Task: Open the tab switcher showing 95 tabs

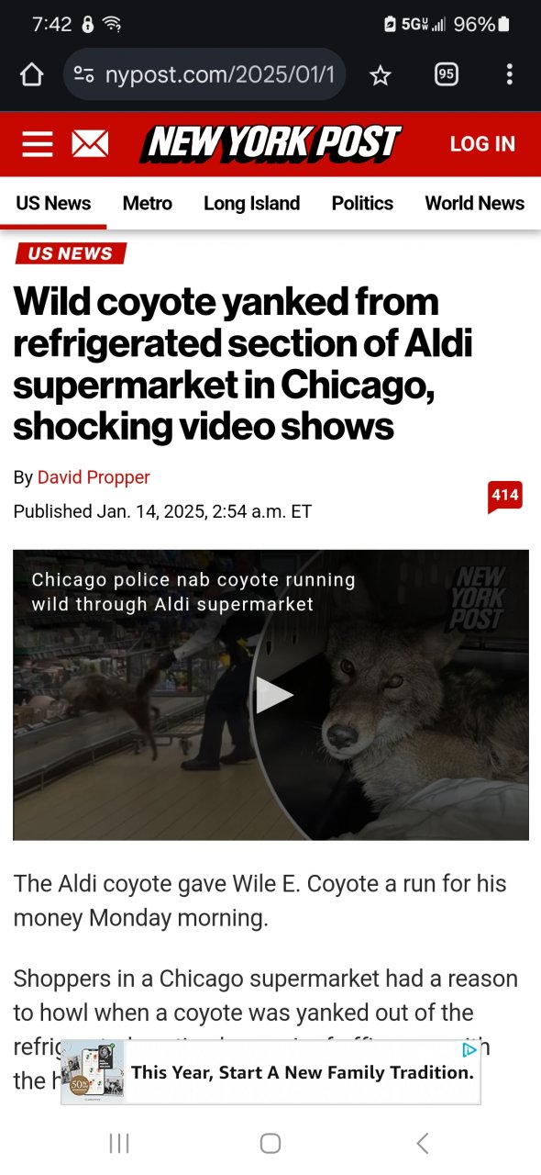Action: pos(446,75)
